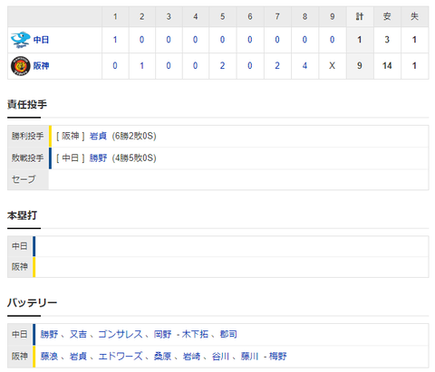Open 岩崎 pitcher link

[191, 356]
